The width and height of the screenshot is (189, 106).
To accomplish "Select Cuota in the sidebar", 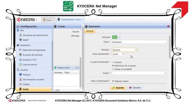I will click(34, 89).
